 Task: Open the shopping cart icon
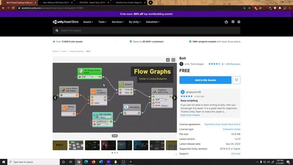click(x=226, y=22)
